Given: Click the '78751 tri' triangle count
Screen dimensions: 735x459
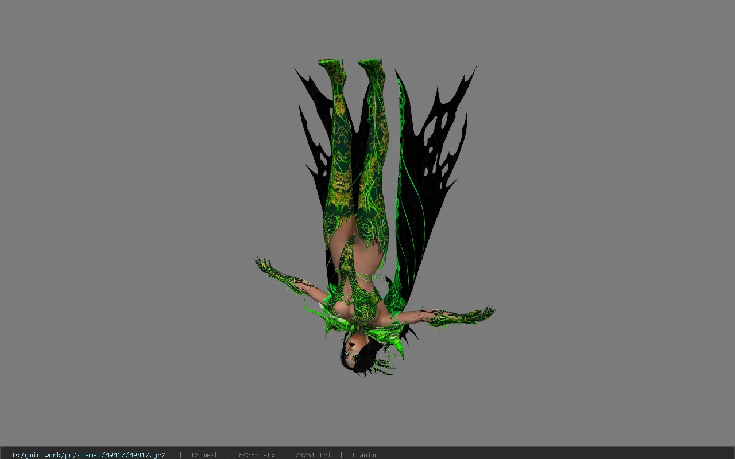Looking at the screenshot, I should [x=313, y=455].
